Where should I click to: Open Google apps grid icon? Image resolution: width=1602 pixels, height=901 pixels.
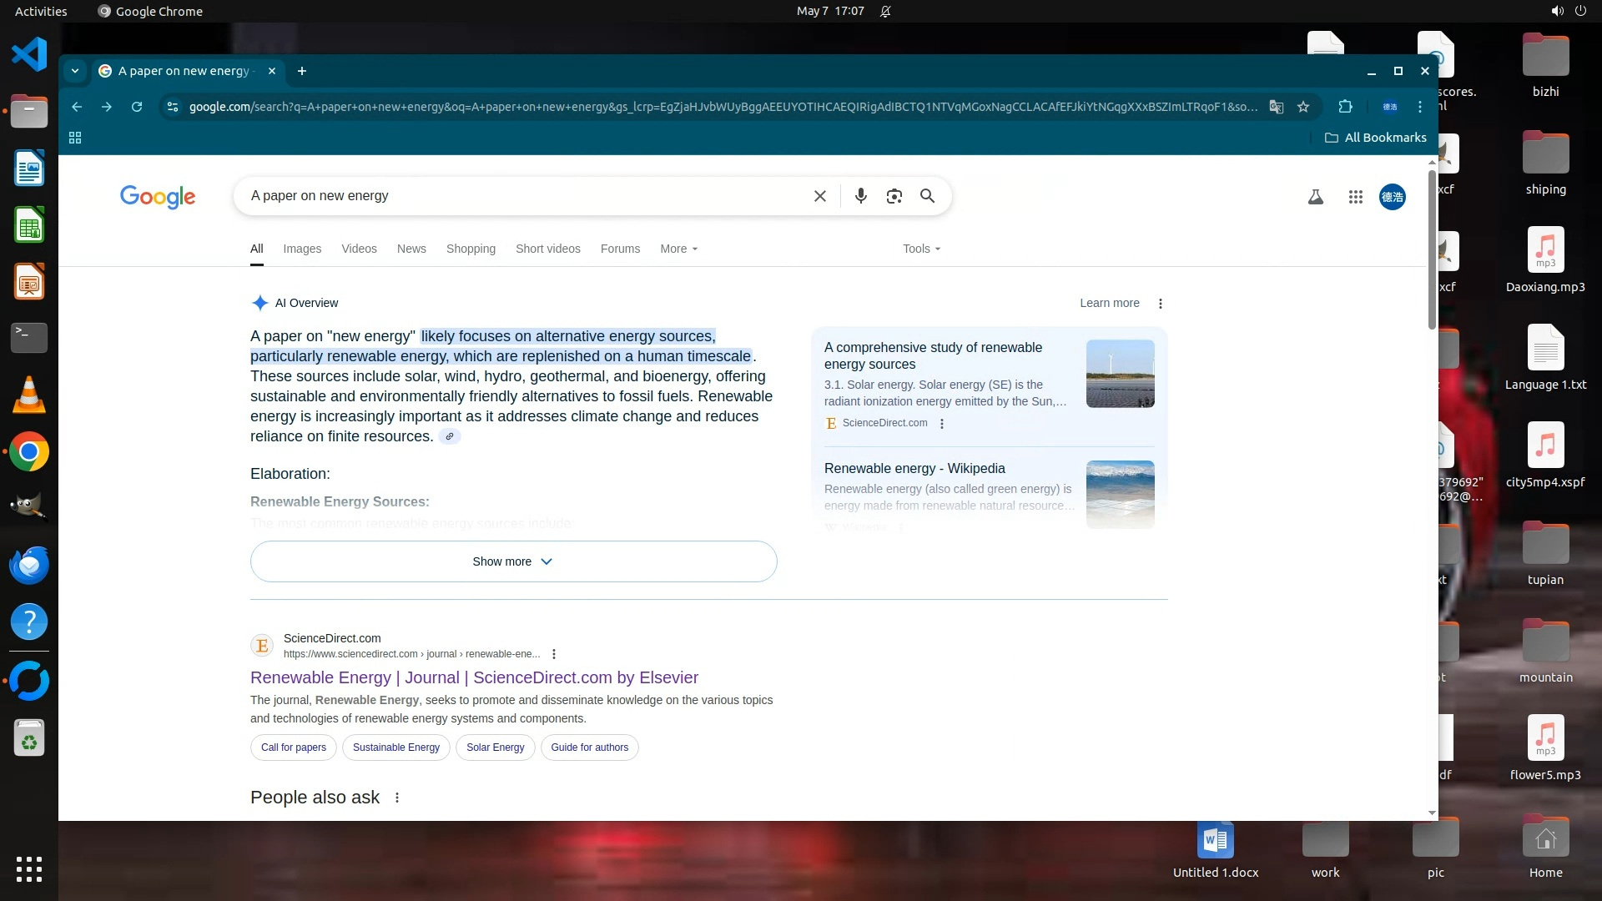(x=1355, y=197)
